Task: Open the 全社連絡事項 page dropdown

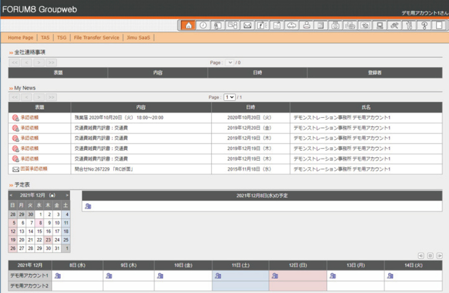Action: click(x=229, y=62)
